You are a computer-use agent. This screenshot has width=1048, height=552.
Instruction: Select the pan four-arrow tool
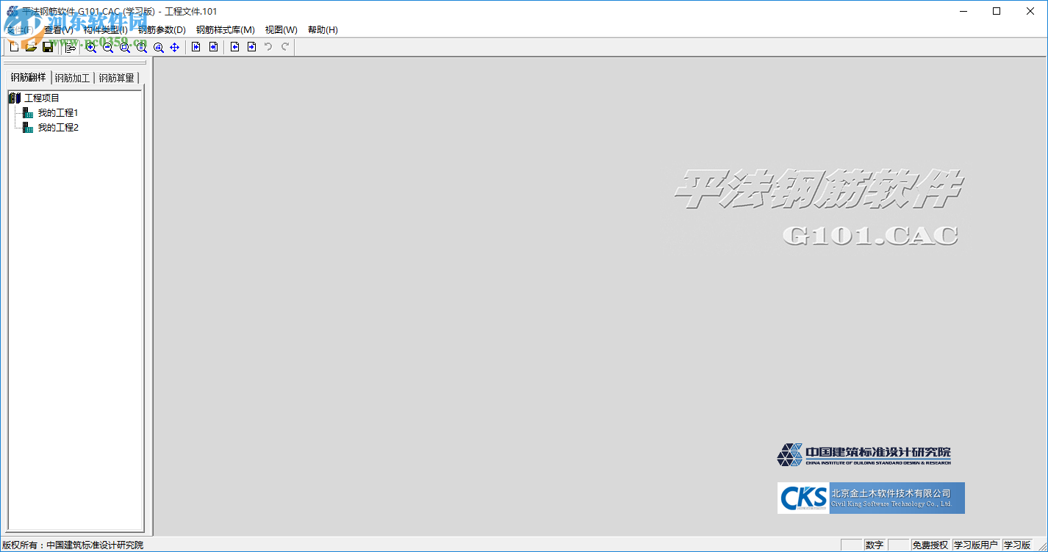(x=175, y=47)
